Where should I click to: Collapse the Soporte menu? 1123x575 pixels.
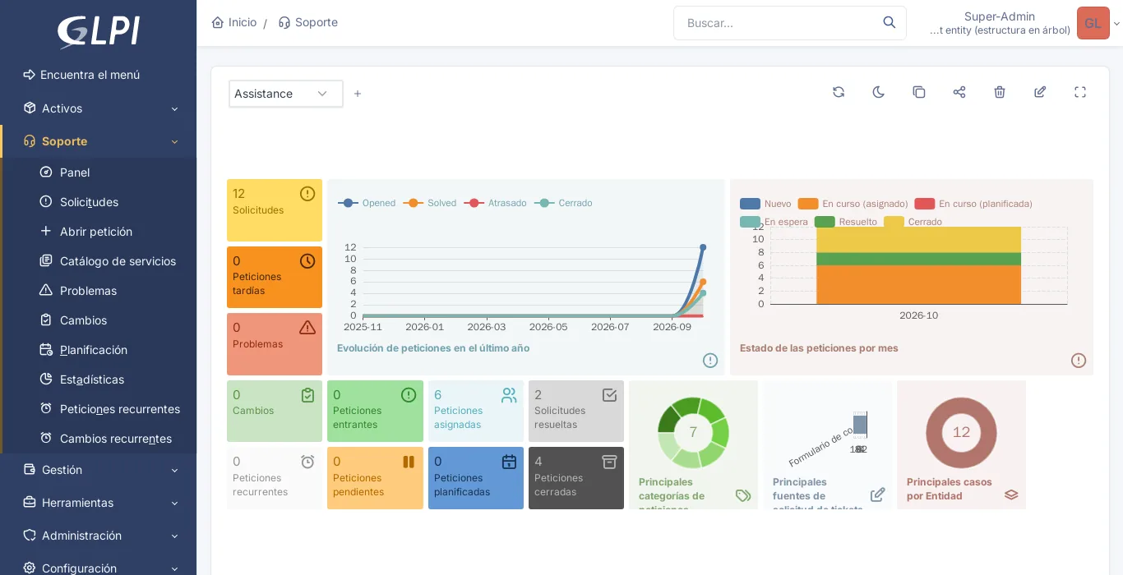[99, 141]
